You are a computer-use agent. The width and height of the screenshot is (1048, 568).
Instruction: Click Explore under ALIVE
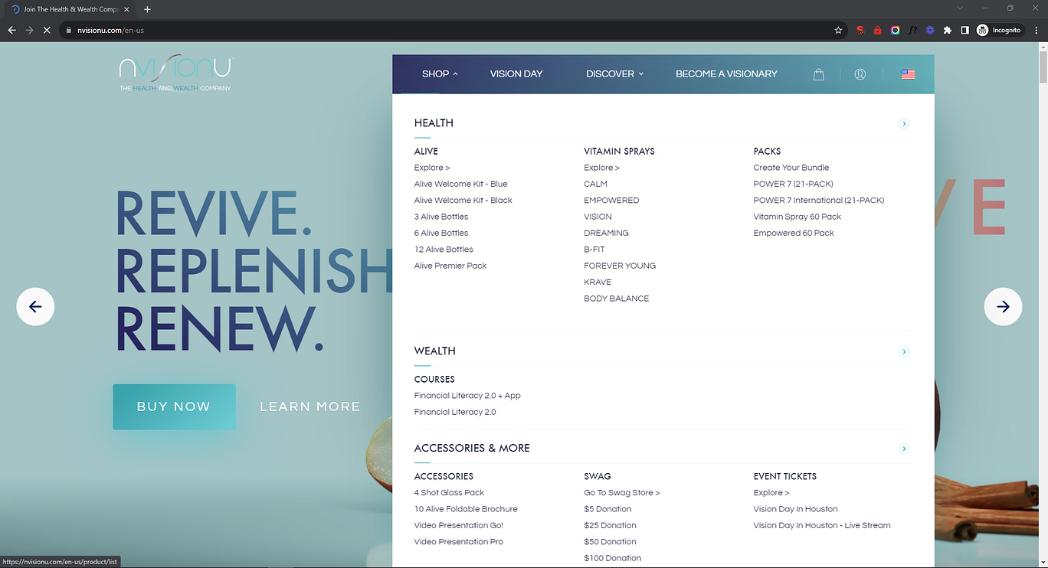[432, 168]
